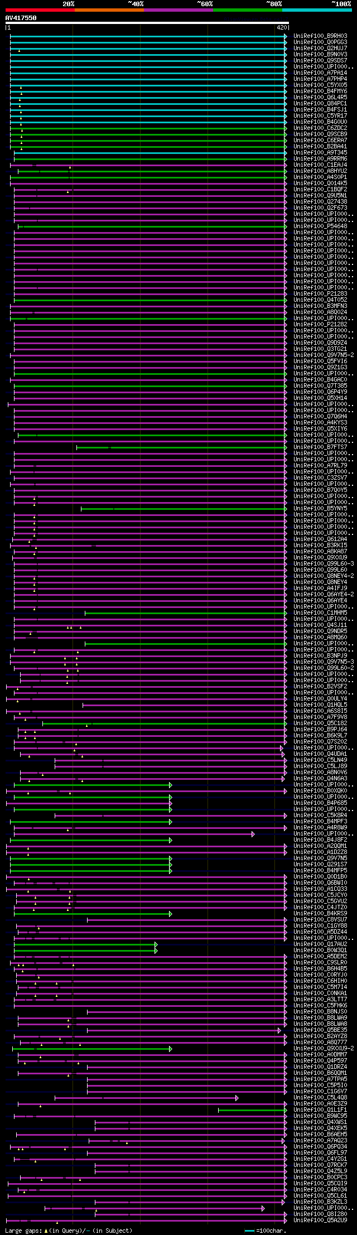Viewport: 357px width, 1235px height.
Task: Click hit label UniRef100_B5YNY5
Action: [x=320, y=508]
